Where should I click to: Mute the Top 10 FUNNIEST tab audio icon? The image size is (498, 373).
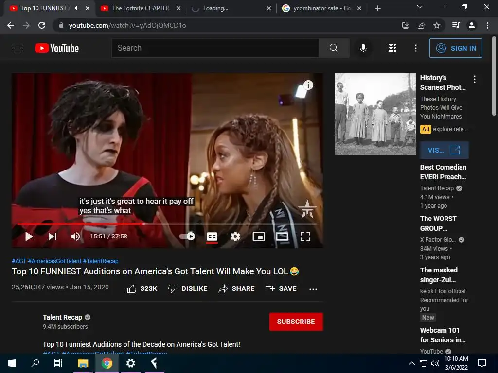77,8
